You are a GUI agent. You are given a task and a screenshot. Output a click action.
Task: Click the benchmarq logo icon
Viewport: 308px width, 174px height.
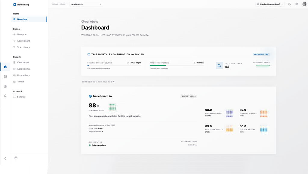pyautogui.click(x=15, y=5)
